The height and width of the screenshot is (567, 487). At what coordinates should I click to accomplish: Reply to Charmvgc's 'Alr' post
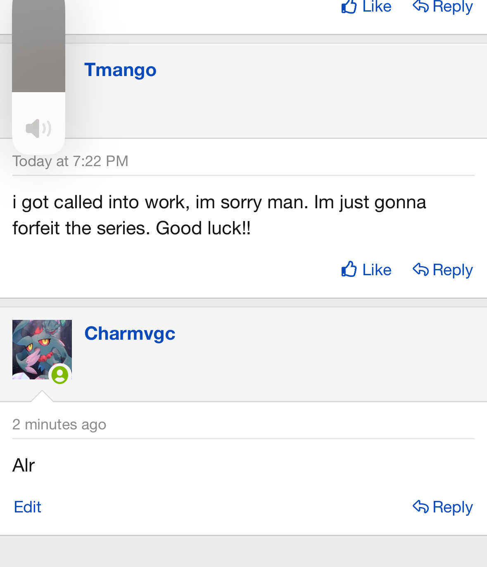coord(442,507)
